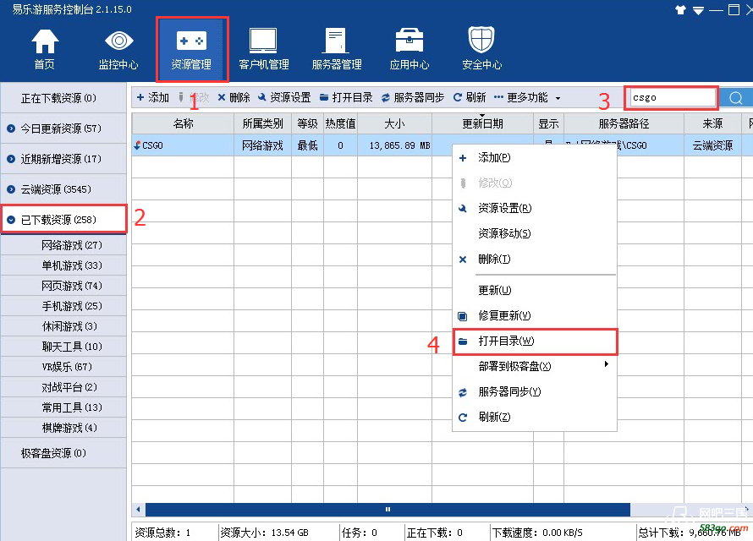This screenshot has height=541, width=753.
Task: Click 删除 in the toolbar
Action: tap(234, 97)
